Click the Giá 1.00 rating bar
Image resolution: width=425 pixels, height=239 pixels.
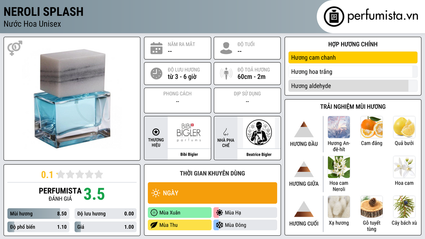click(105, 227)
